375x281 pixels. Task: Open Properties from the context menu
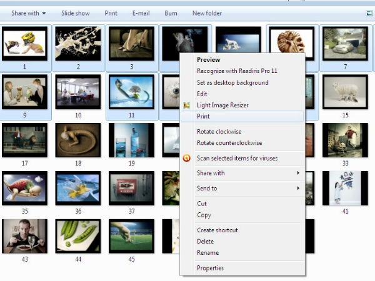coord(210,268)
